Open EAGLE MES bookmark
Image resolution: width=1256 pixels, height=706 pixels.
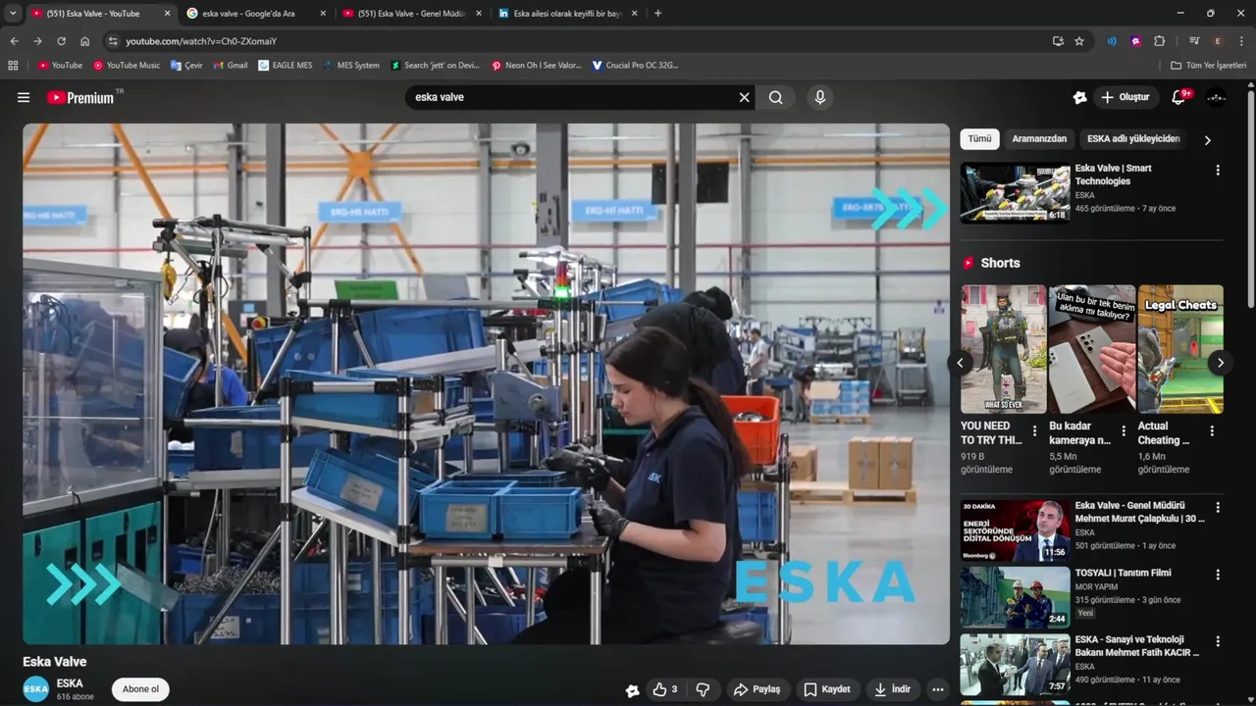pos(285,65)
